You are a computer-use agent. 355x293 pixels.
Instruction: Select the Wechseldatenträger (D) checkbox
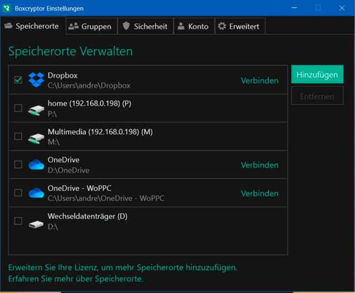point(18,221)
